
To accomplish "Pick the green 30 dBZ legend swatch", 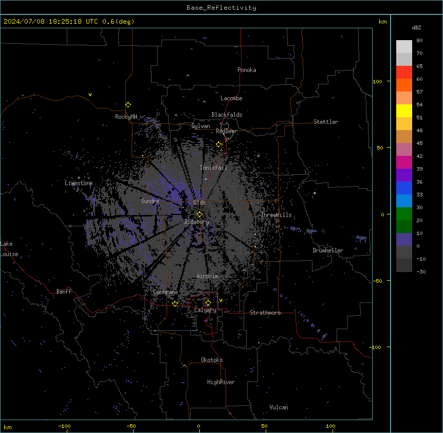I will point(404,214).
